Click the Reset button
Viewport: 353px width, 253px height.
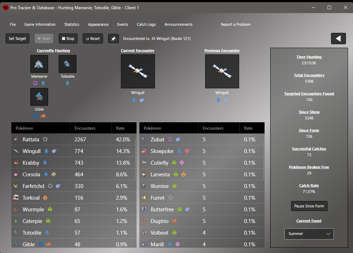[x=93, y=39]
